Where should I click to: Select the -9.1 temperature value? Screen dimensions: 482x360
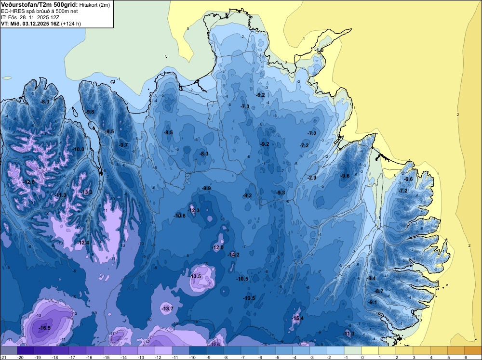click(372, 302)
